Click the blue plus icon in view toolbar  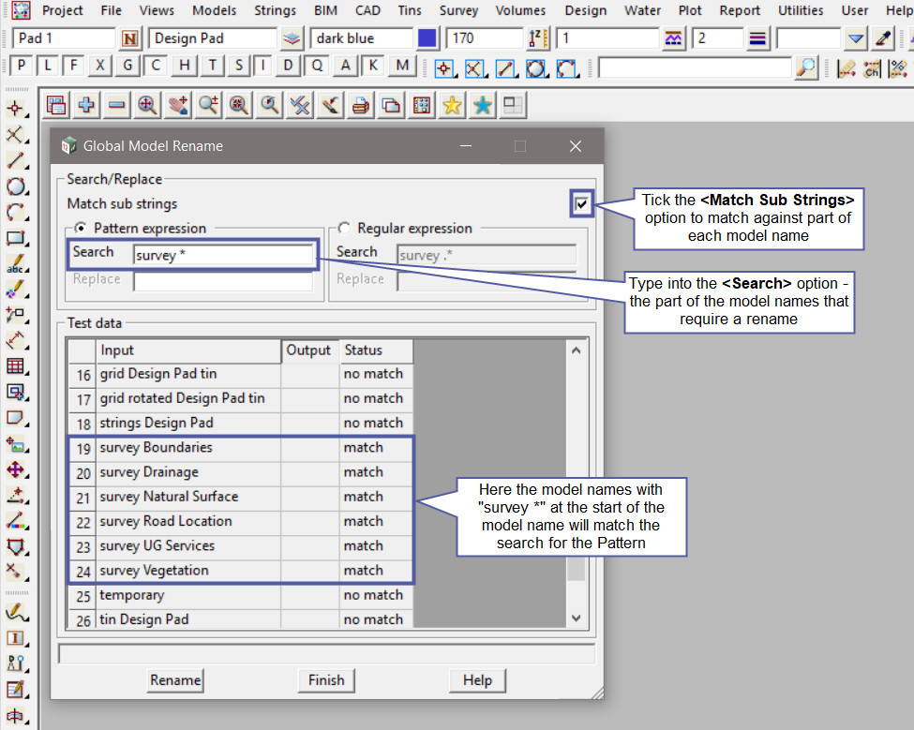point(86,106)
